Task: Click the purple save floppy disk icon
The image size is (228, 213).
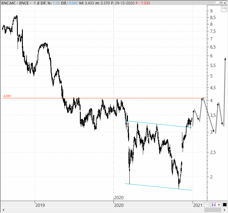Action: pos(213,205)
